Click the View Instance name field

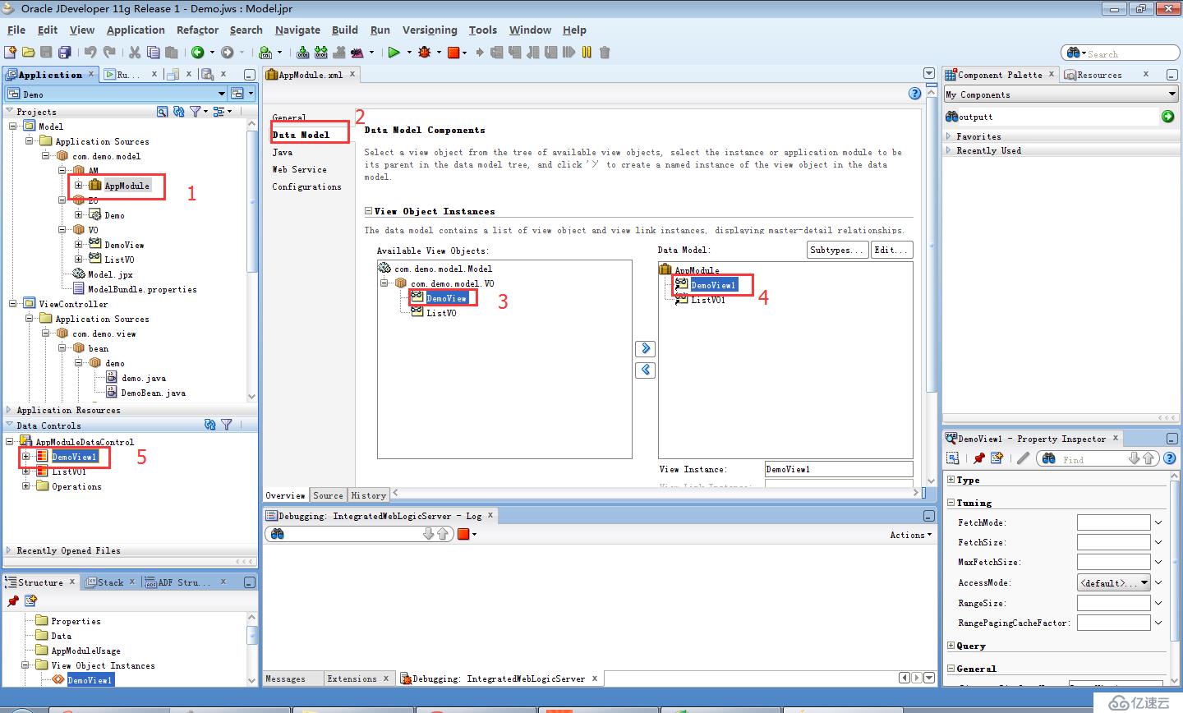[839, 469]
